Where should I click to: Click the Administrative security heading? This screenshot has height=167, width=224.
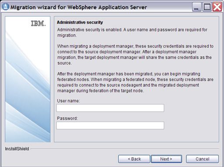[80, 22]
